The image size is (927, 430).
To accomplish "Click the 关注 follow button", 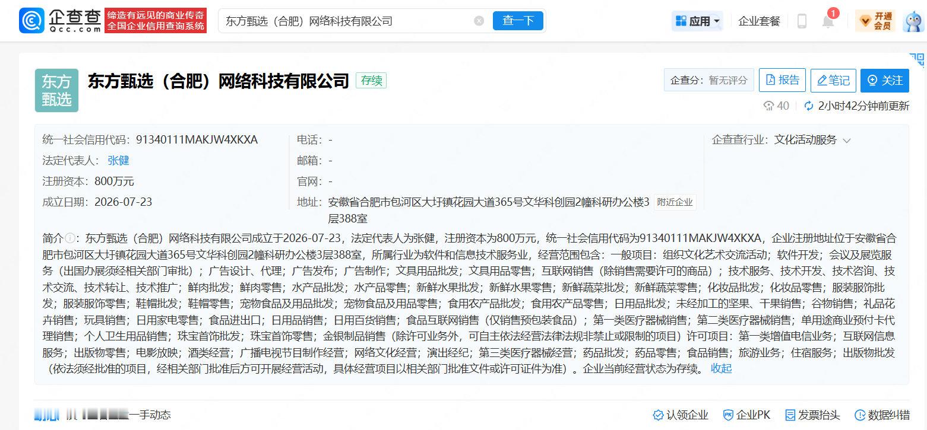I will coord(885,80).
